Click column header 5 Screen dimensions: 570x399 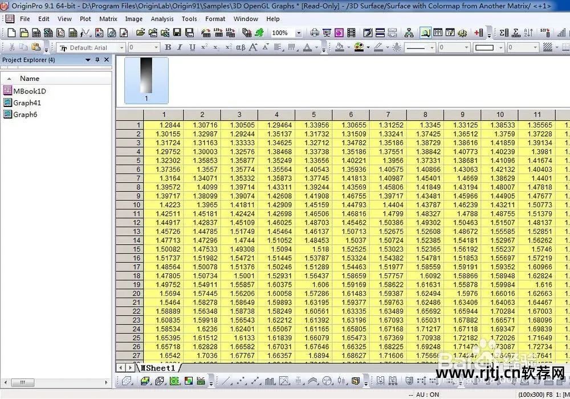click(313, 114)
